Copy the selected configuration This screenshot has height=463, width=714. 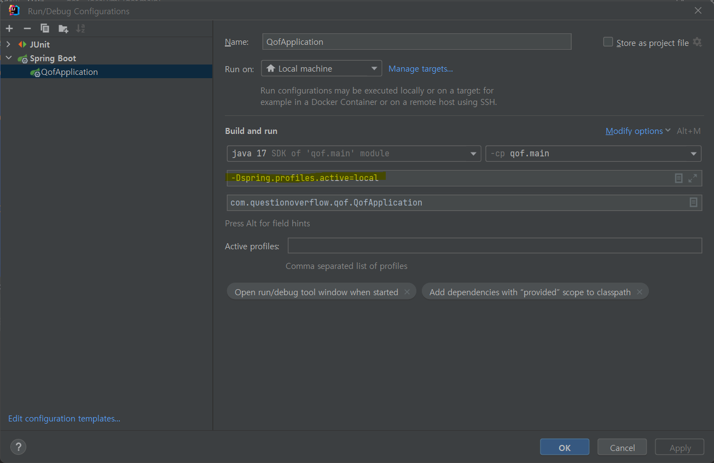(45, 28)
